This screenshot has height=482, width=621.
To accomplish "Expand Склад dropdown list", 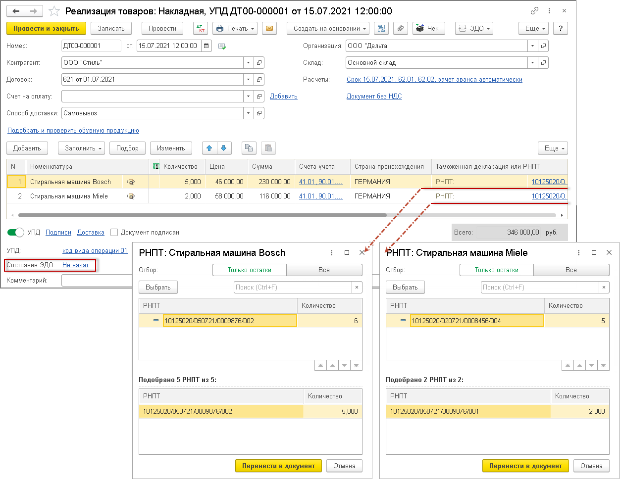I will 533,63.
